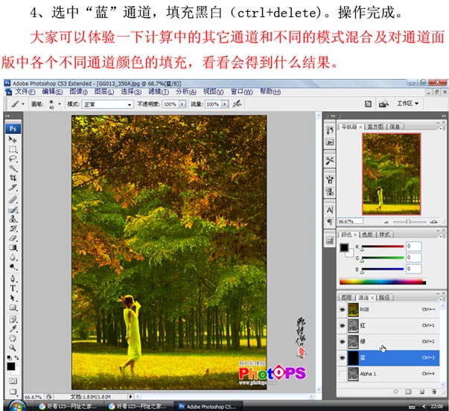
Task: Switch to the Layers tab
Action: tap(346, 298)
